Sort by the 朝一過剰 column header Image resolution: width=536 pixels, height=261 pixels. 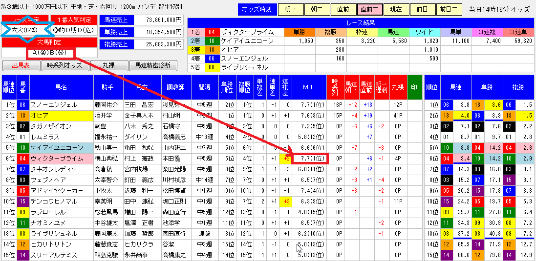point(382,87)
